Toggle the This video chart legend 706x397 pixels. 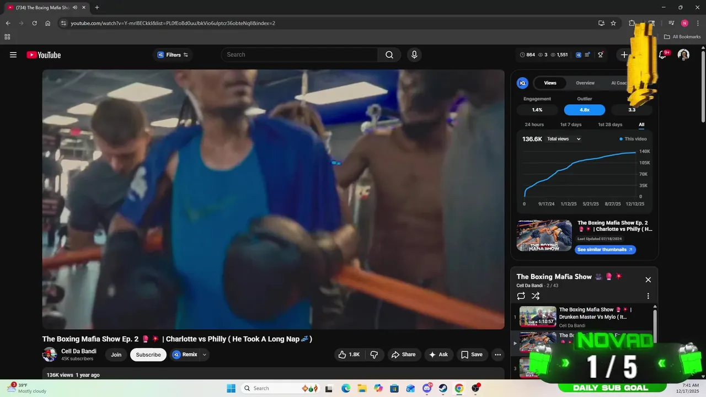pos(633,139)
